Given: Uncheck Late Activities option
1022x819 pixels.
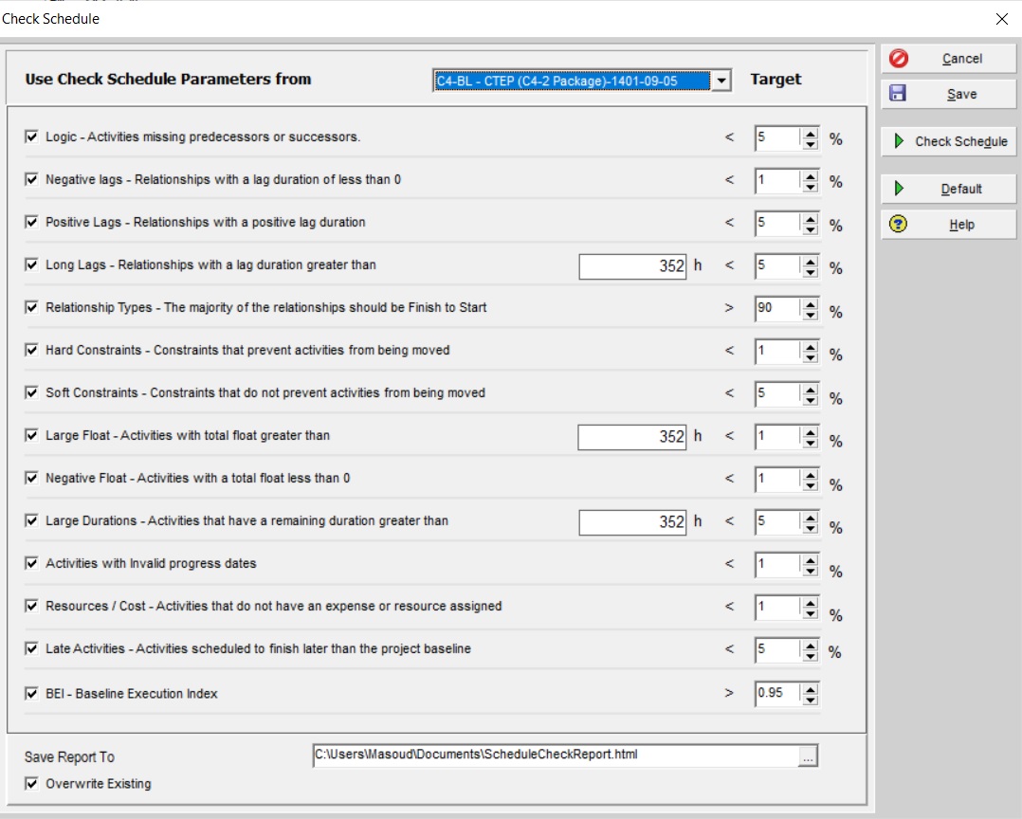Looking at the screenshot, I should point(31,649).
